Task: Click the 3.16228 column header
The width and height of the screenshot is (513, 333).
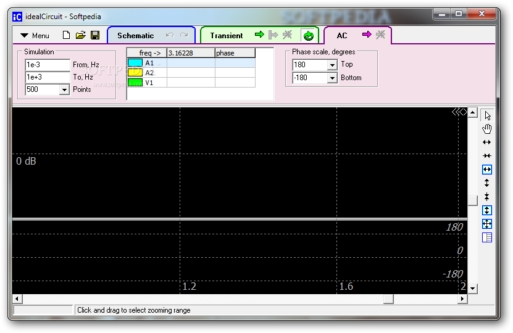Action: pos(191,53)
